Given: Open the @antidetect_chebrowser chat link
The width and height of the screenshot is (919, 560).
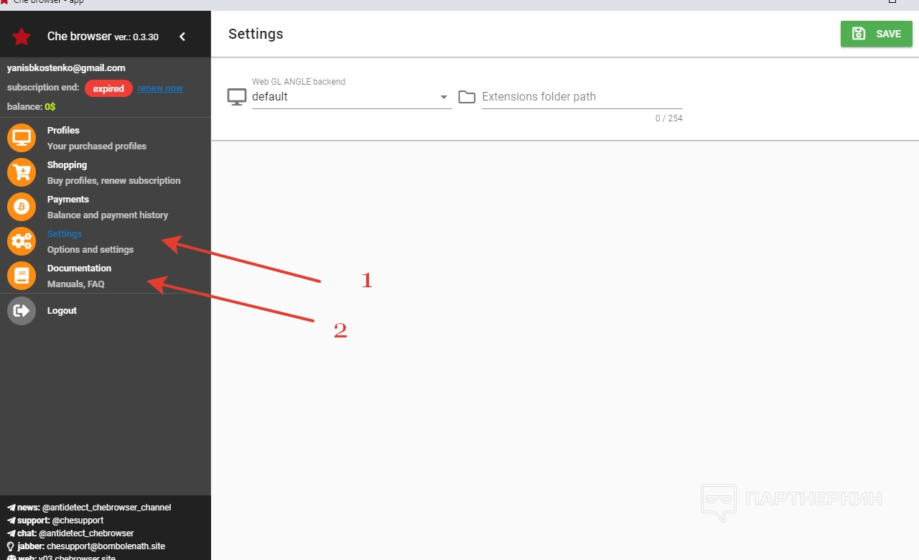Looking at the screenshot, I should pyautogui.click(x=86, y=533).
